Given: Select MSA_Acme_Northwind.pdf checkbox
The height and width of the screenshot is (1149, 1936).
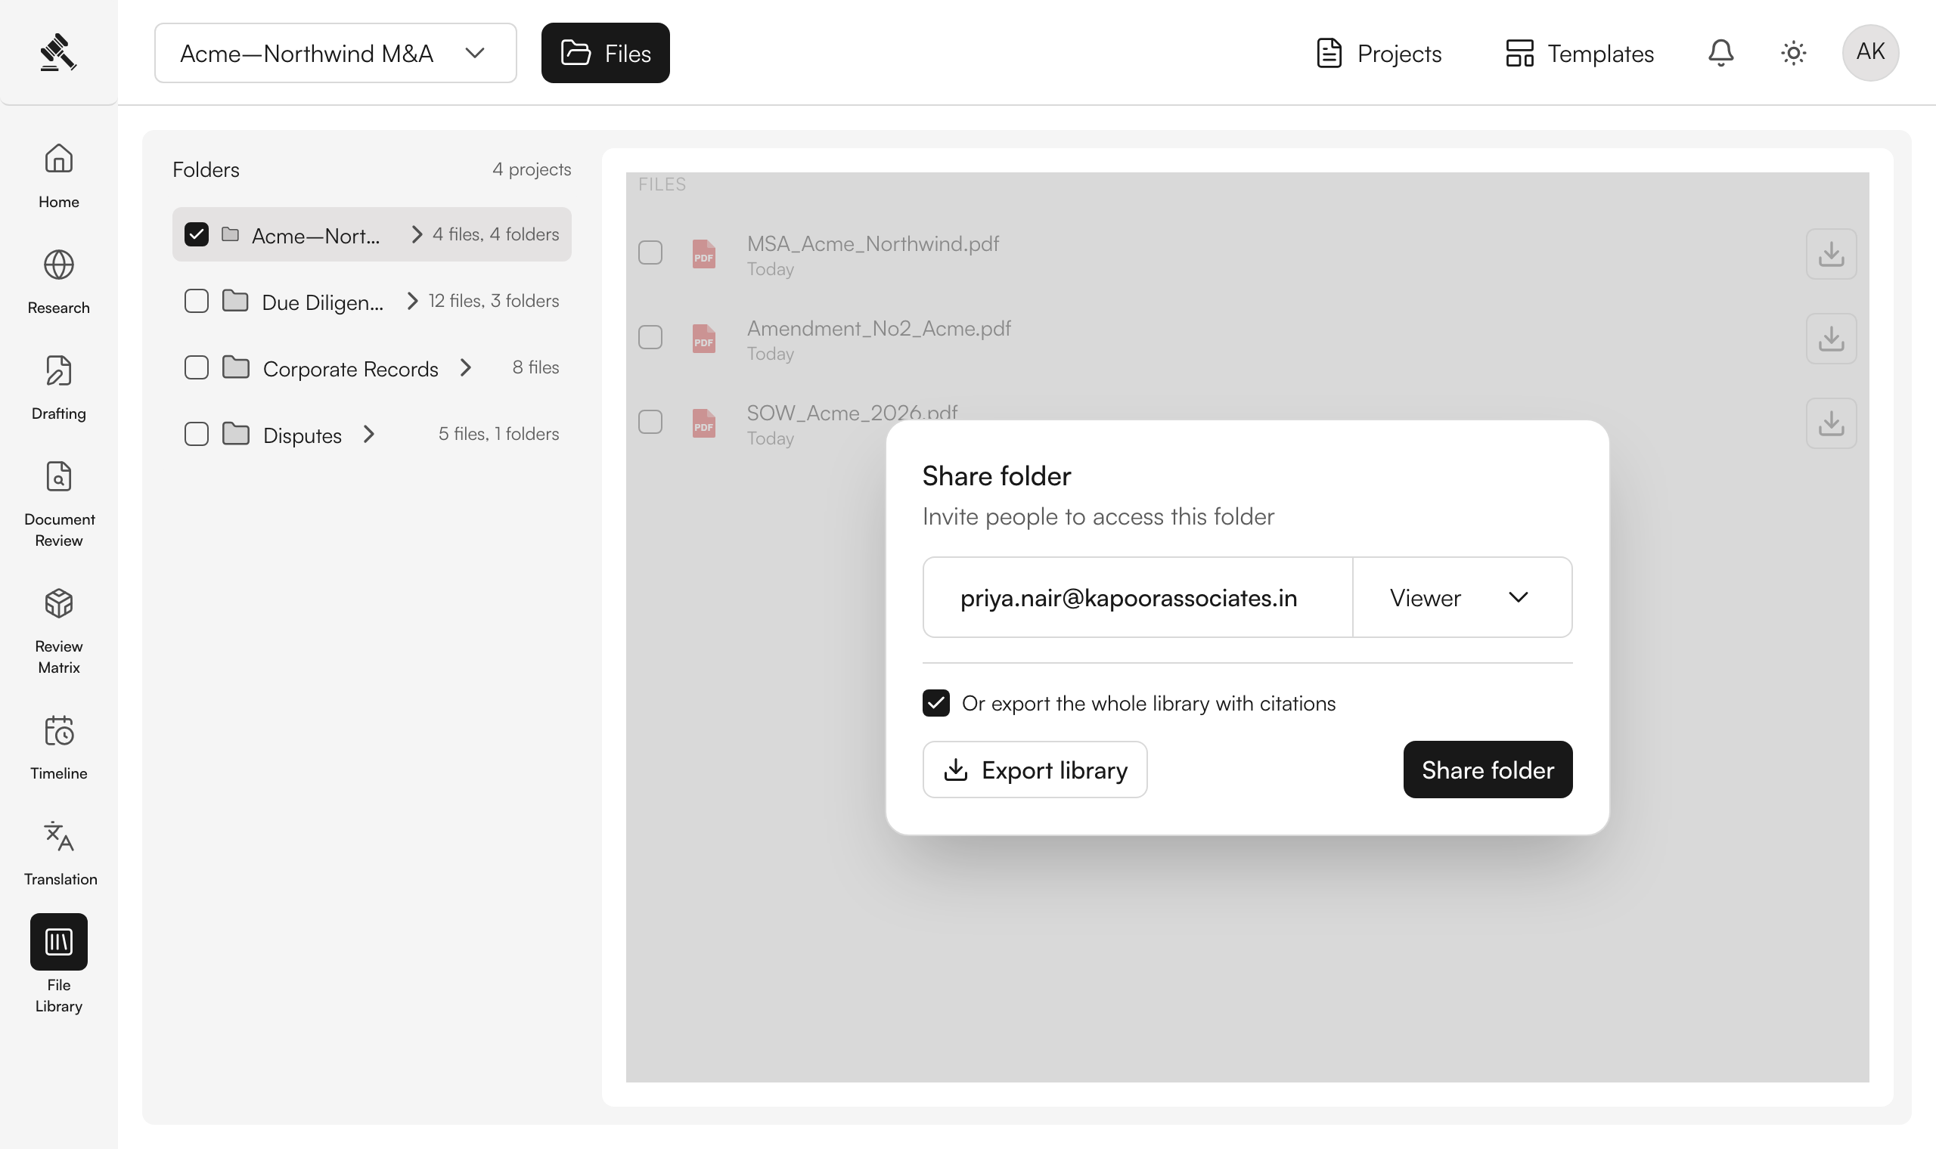Looking at the screenshot, I should (650, 252).
